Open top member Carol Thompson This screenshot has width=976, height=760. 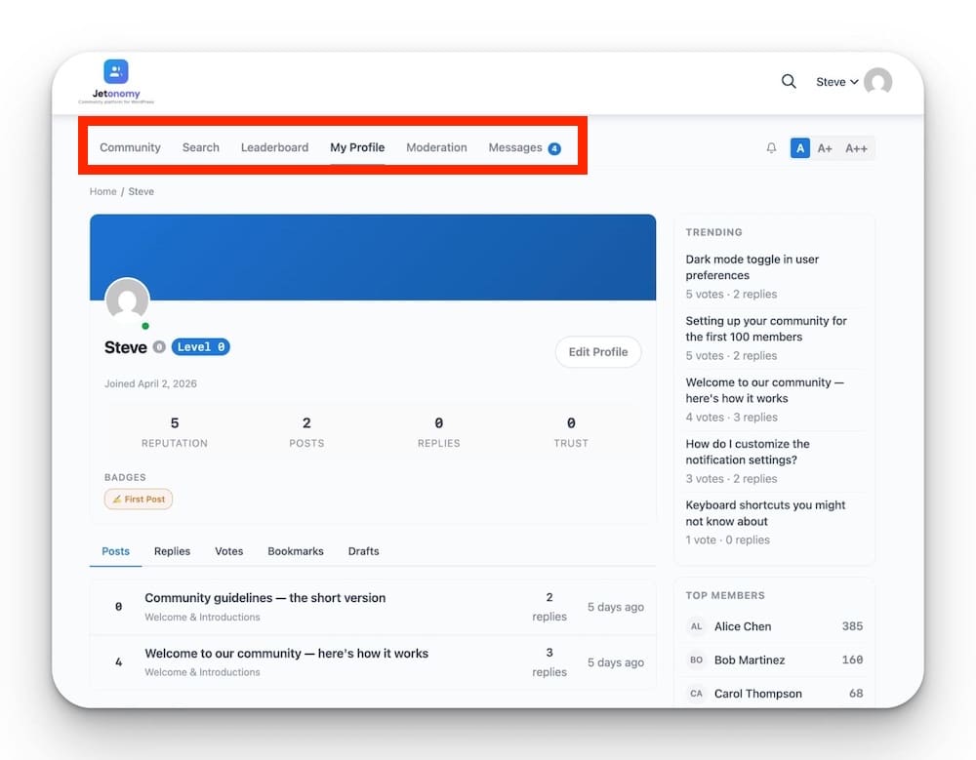point(758,694)
